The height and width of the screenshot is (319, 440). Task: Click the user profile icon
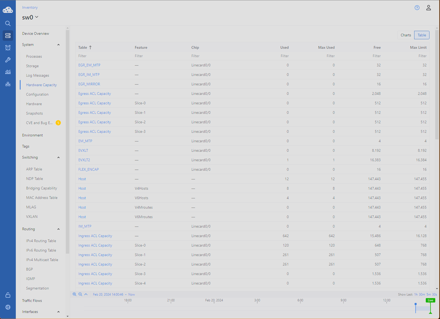tap(428, 8)
